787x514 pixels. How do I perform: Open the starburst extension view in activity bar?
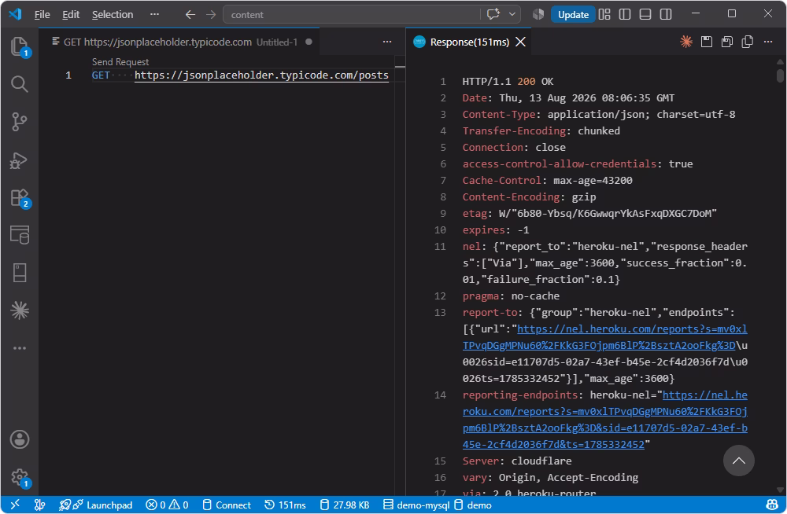point(19,310)
